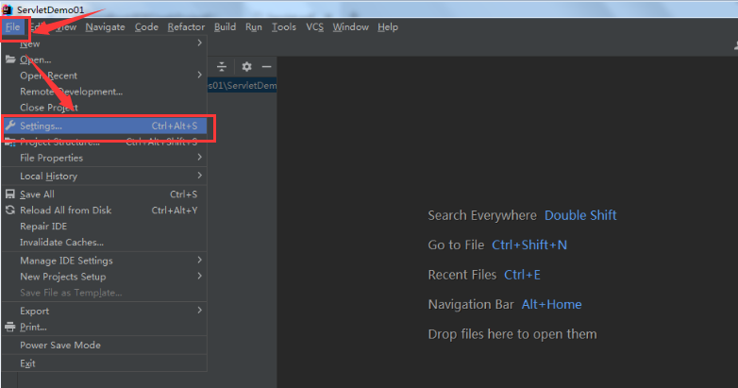Expand the Export submenu arrow

pyautogui.click(x=199, y=310)
